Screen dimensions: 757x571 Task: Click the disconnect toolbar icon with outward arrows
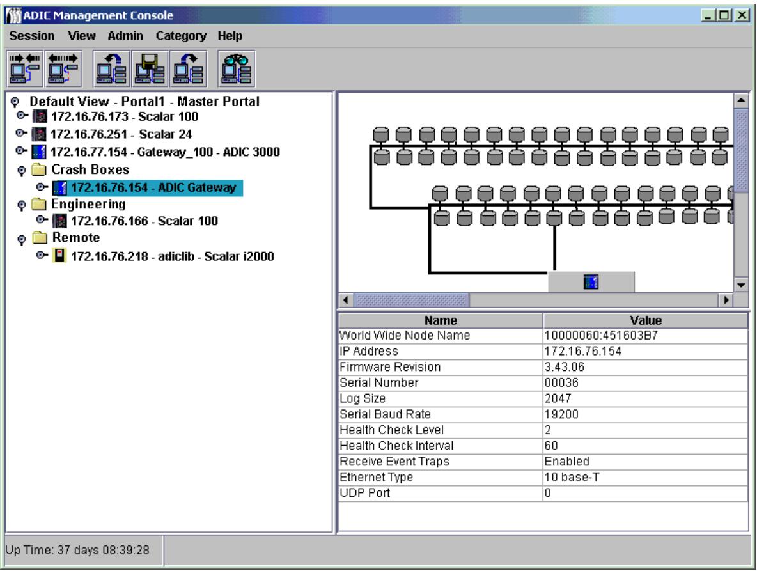[x=63, y=68]
